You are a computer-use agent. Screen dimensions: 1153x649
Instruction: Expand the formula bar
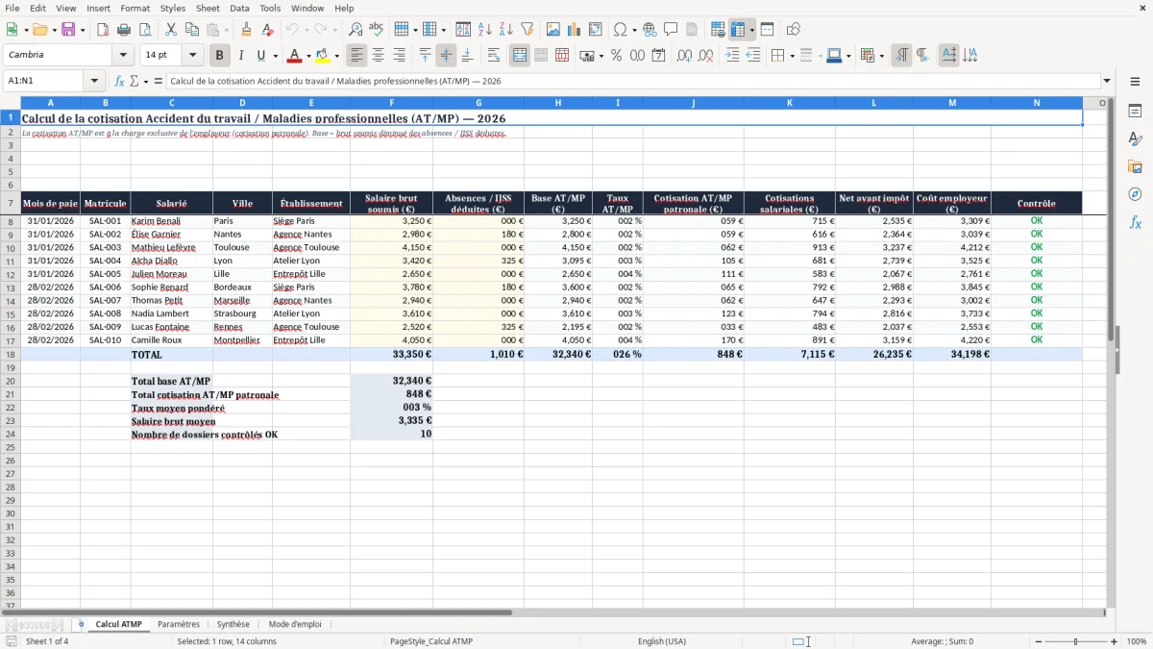coord(1108,81)
